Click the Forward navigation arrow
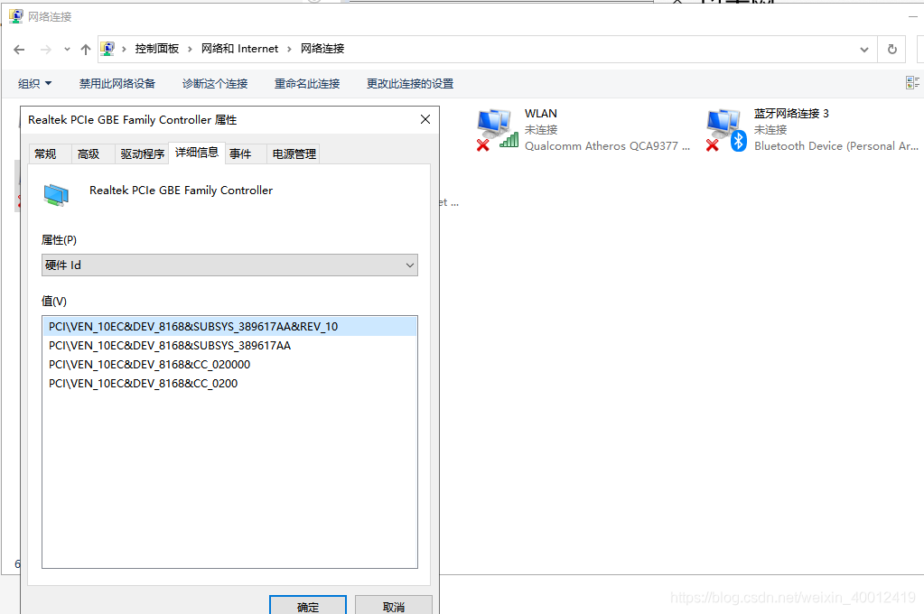This screenshot has width=924, height=614. pos(45,50)
